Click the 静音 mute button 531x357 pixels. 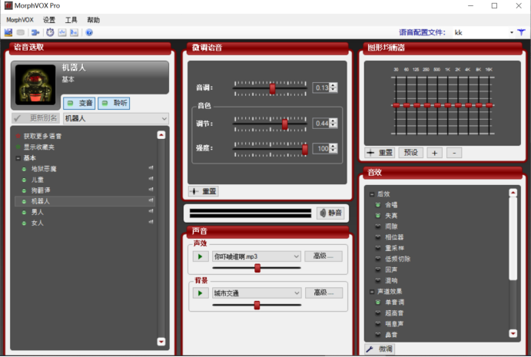click(331, 213)
